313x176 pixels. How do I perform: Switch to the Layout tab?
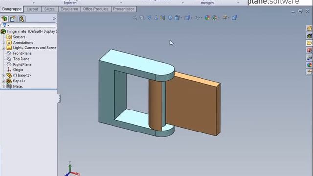click(x=32, y=9)
